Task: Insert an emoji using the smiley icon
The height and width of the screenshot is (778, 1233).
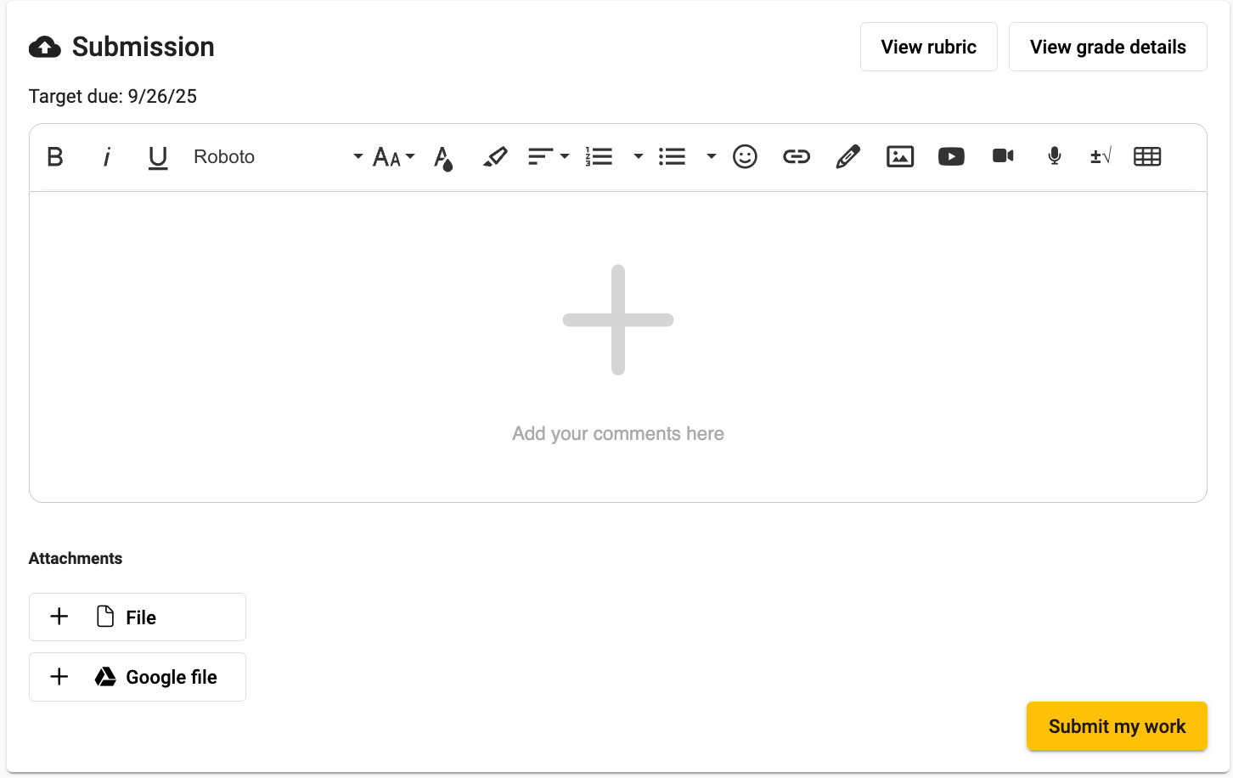Action: point(745,157)
